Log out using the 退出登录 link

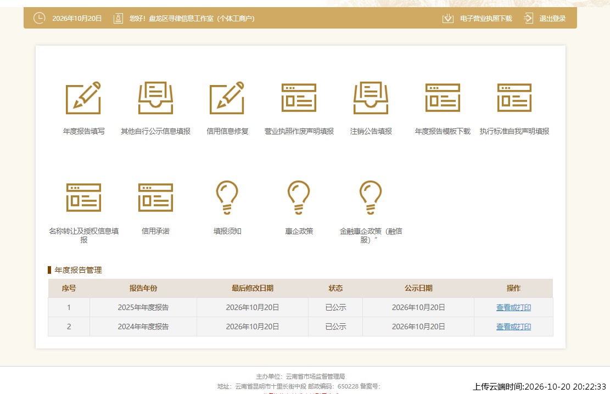tap(552, 18)
